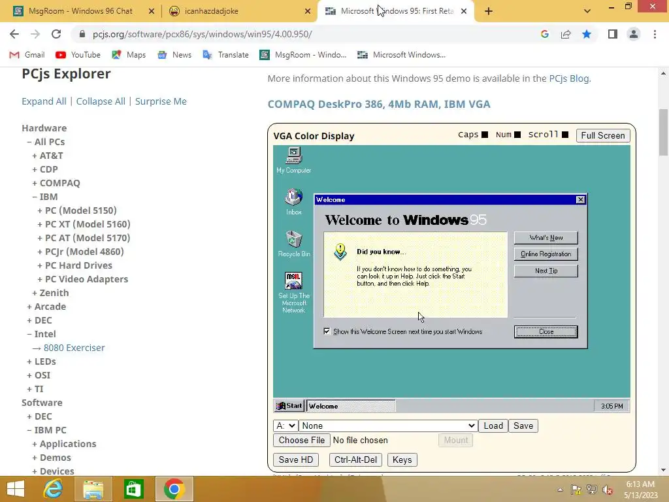Click Next Tip button

click(x=546, y=271)
